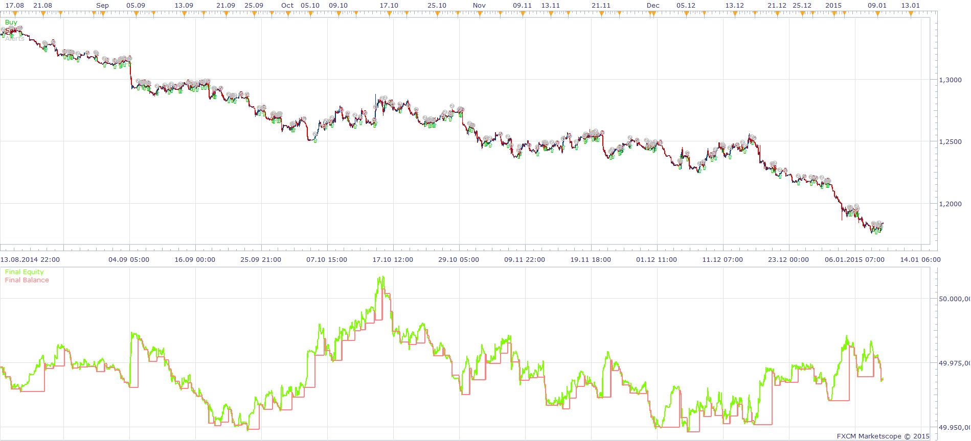This screenshot has height=441, width=971.
Task: Click the 09.10 top axis date
Action: pos(338,6)
